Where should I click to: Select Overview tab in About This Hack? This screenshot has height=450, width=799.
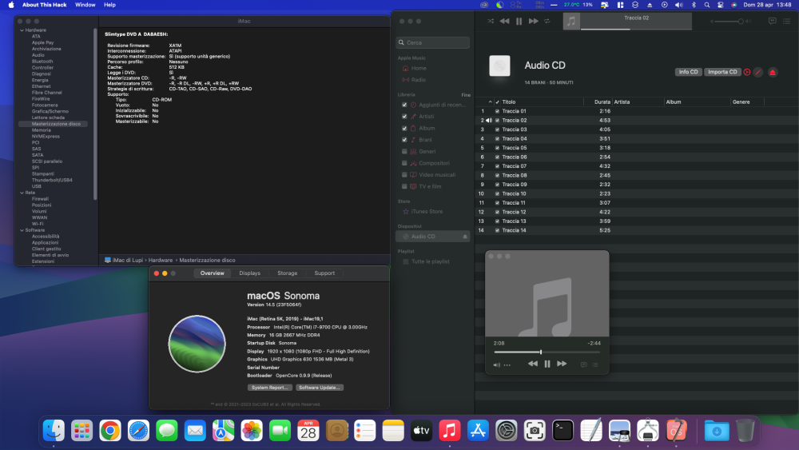(x=212, y=273)
